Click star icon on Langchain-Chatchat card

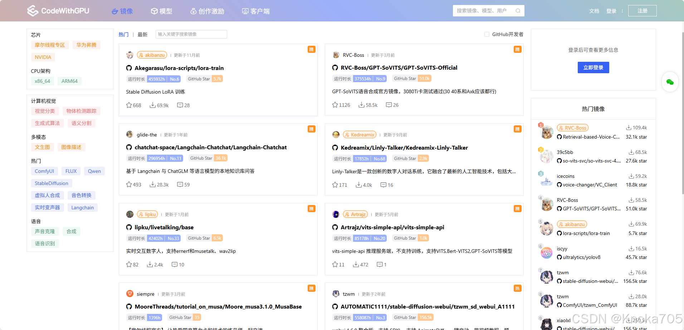[129, 184]
